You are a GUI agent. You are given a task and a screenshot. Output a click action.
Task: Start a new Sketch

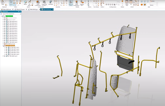[x=25, y=2]
